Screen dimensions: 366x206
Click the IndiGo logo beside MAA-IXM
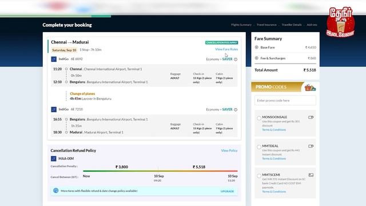tap(53, 159)
